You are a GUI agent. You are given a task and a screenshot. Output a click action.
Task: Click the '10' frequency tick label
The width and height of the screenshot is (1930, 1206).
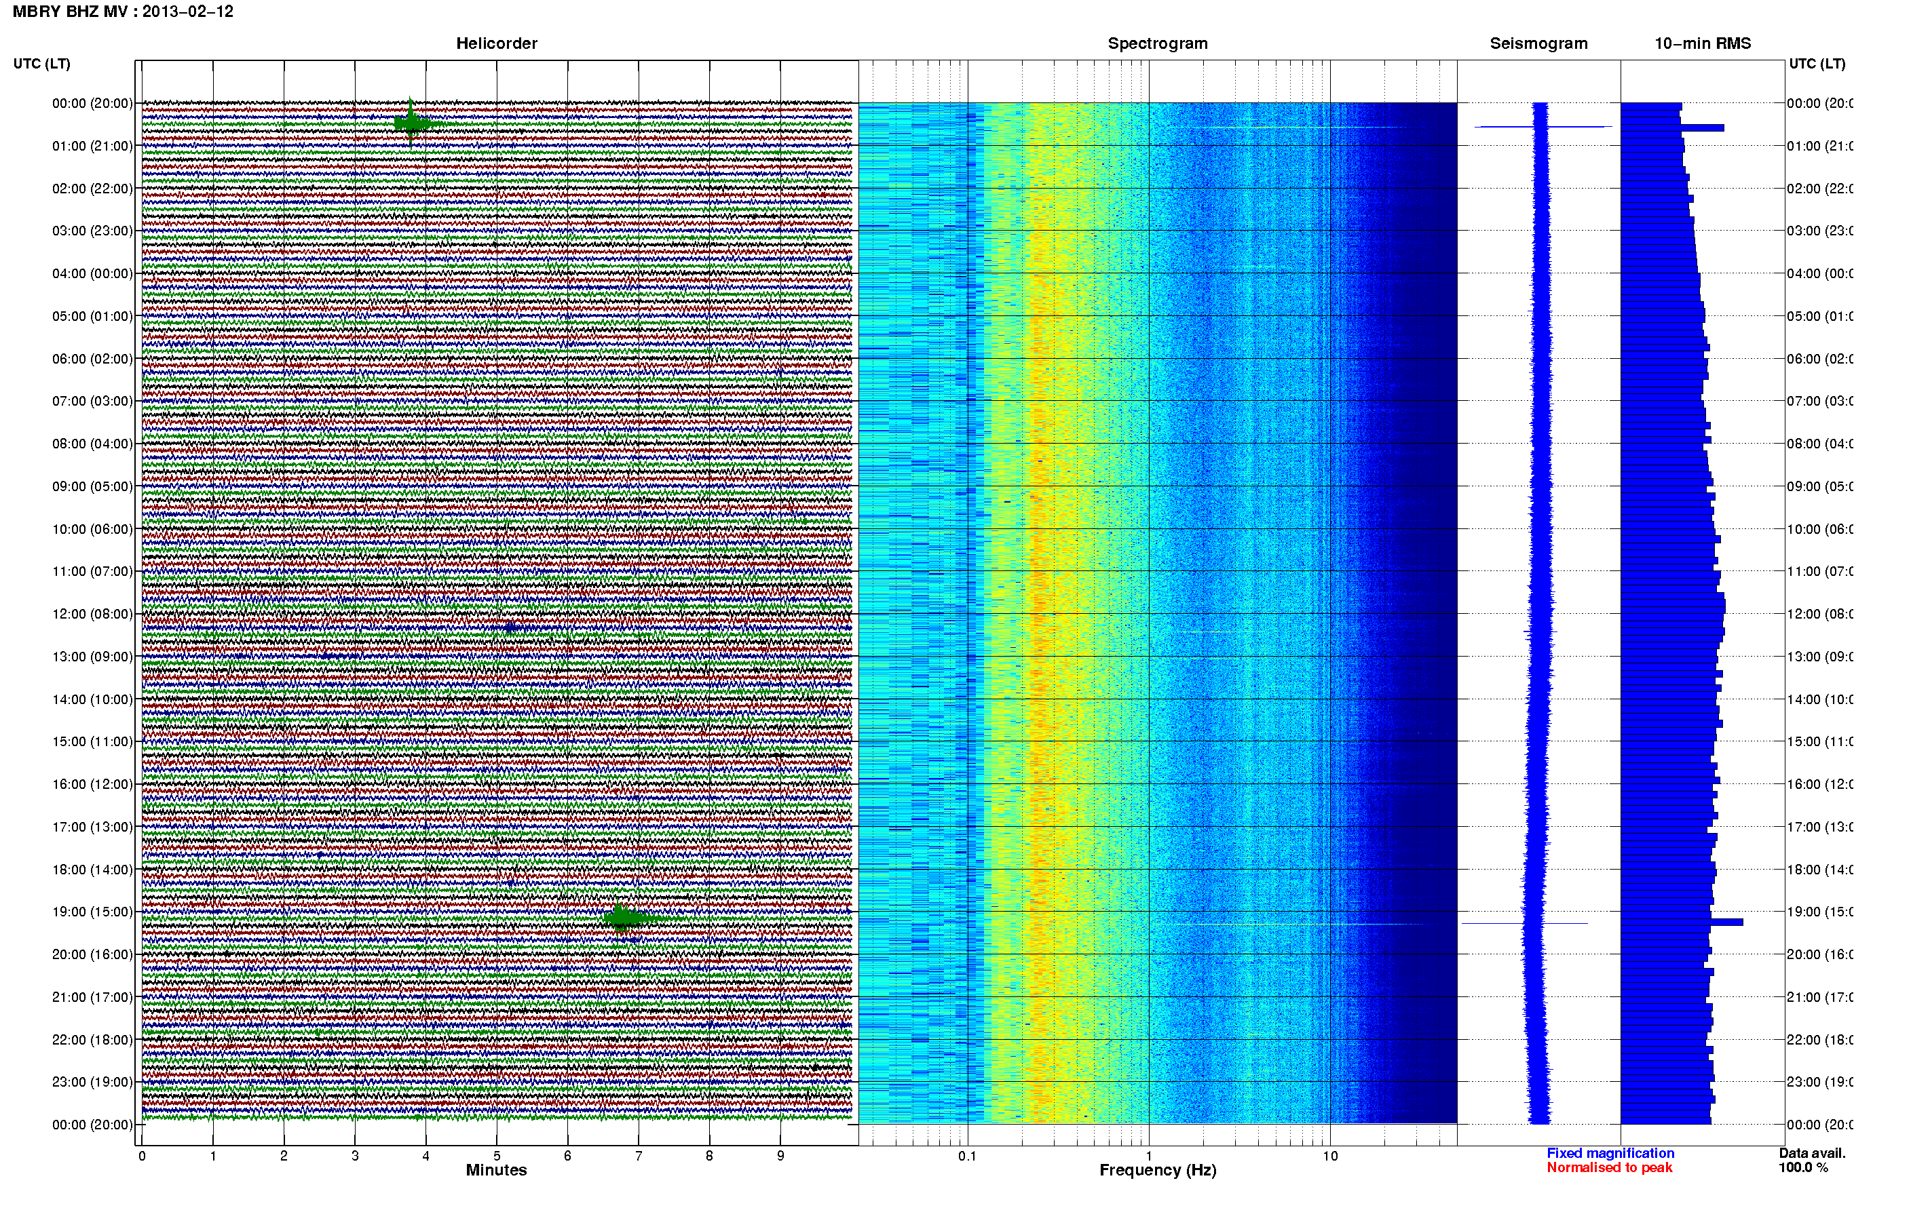[x=1330, y=1156]
